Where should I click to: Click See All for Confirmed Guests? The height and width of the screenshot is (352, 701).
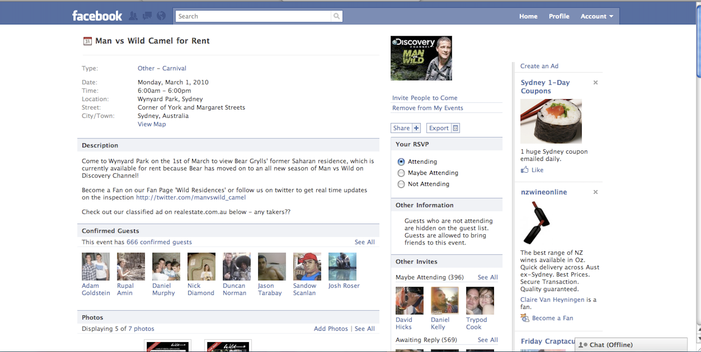[x=365, y=242]
